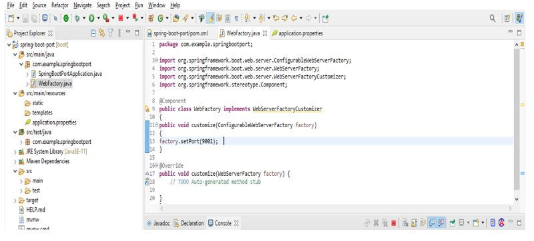Launch Debug with the bug icon
Viewport: 534px width, 241px height.
[x=77, y=19]
